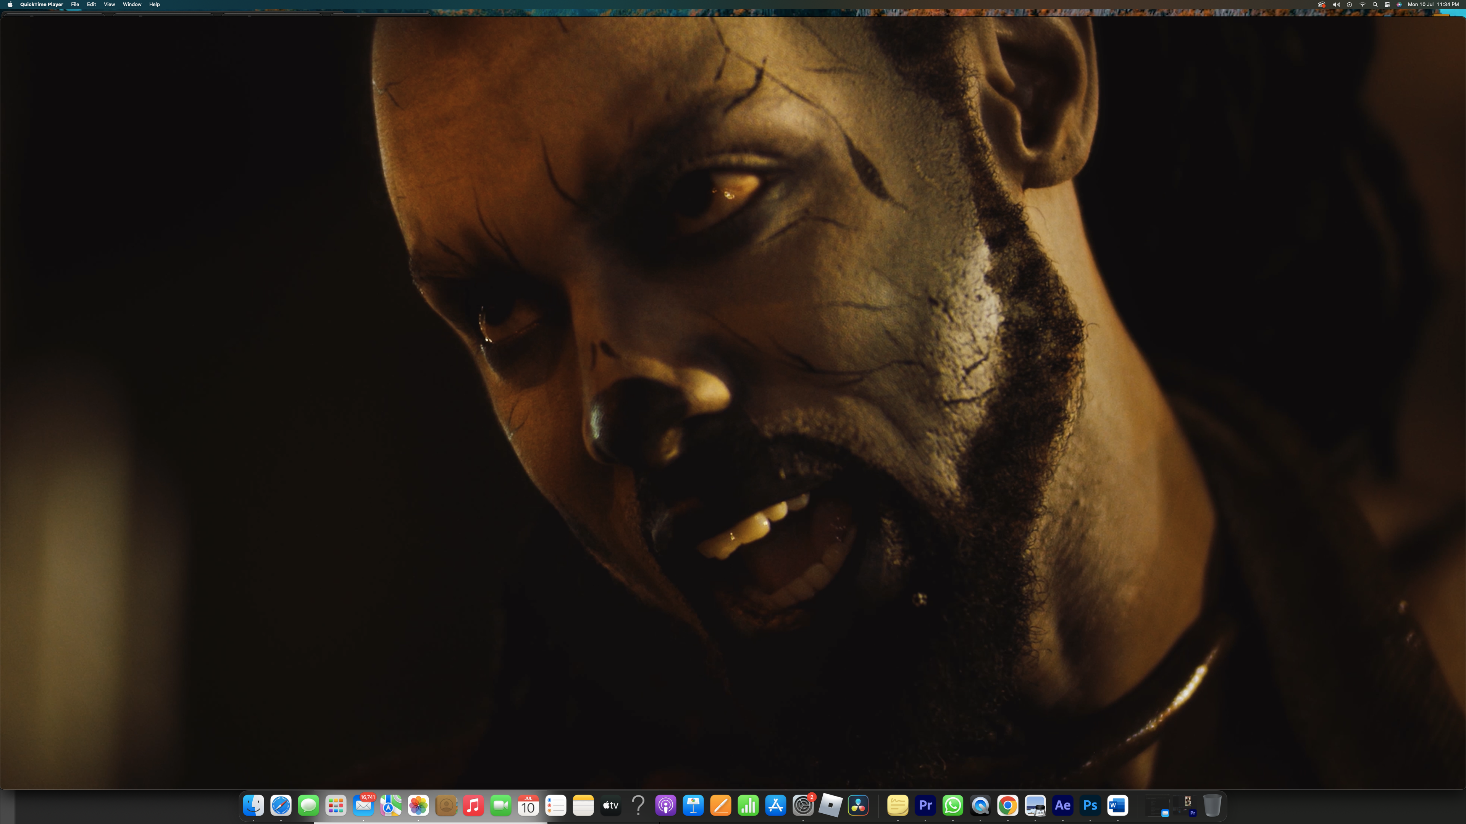This screenshot has width=1466, height=824.
Task: Launch Google Chrome
Action: [x=1008, y=805]
